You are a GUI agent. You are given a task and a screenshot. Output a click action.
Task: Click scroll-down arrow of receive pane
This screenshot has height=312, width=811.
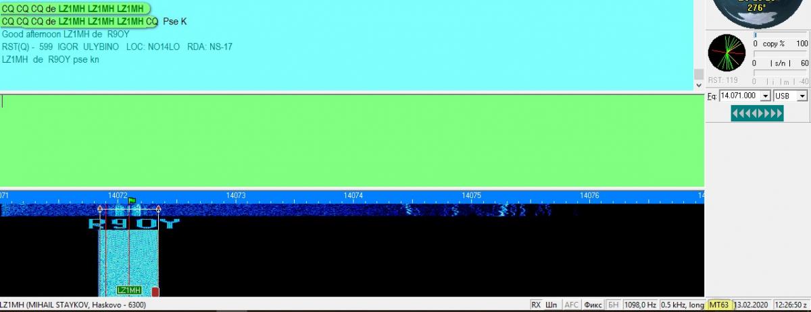[699, 85]
